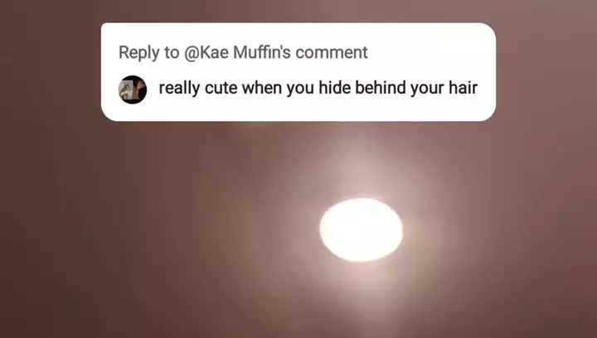Click the word "cute" in the comment
The height and width of the screenshot is (338, 597).
tap(221, 88)
